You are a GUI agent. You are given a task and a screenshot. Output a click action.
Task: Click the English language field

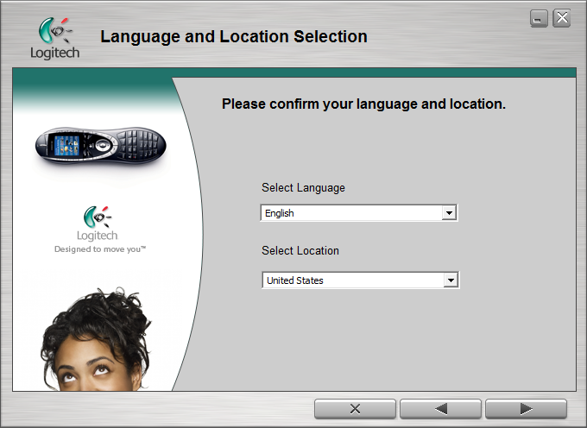click(358, 213)
